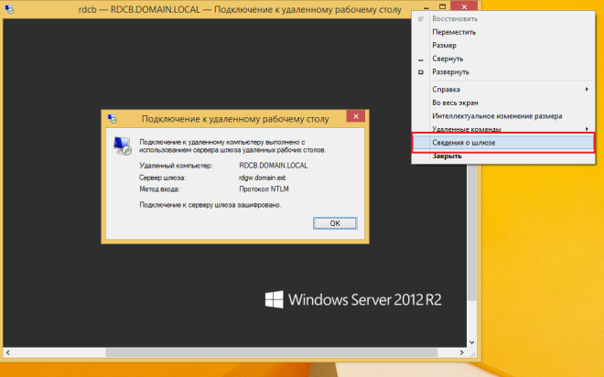The image size is (604, 377).
Task: Click the restore icon beside Восстановить
Action: (420, 18)
